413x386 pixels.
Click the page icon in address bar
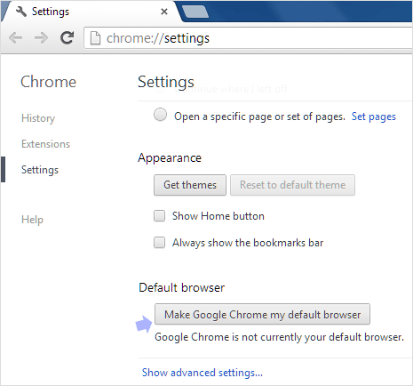tap(95, 38)
